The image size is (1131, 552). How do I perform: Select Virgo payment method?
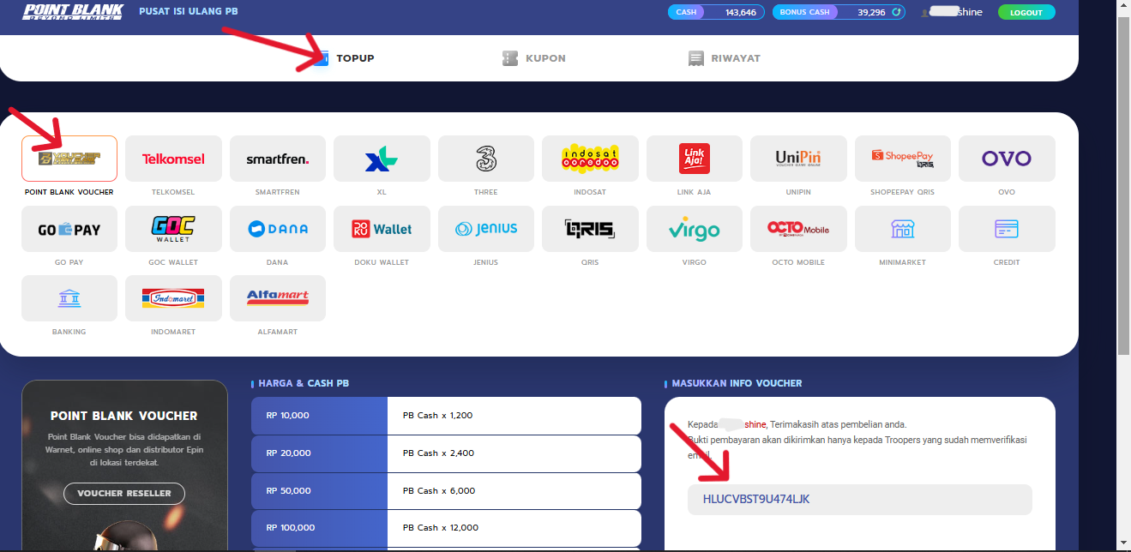[695, 229]
